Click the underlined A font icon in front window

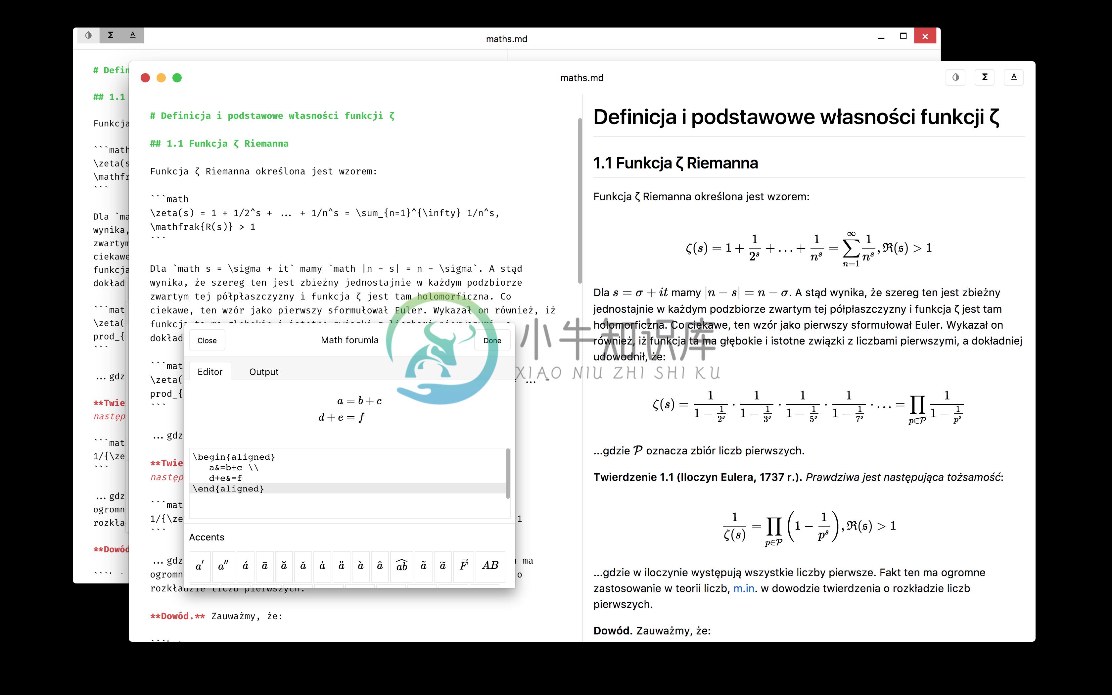[x=1014, y=77]
